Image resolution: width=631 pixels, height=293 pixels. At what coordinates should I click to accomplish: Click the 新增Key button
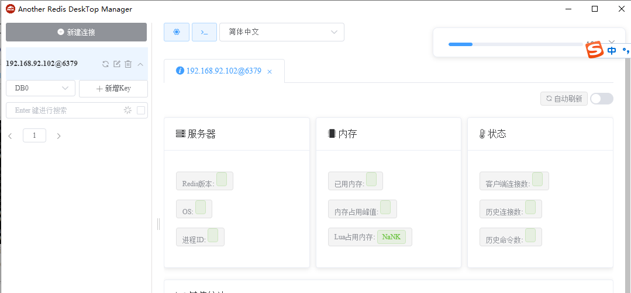click(113, 89)
